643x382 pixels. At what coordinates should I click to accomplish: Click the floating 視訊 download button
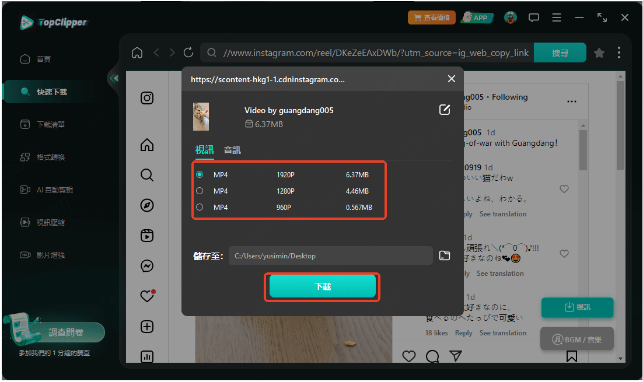578,307
